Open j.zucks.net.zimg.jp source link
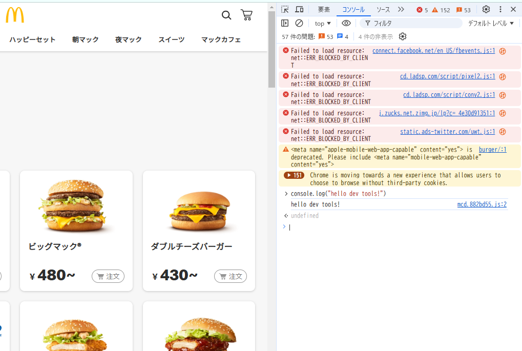522x351 pixels. click(437, 113)
